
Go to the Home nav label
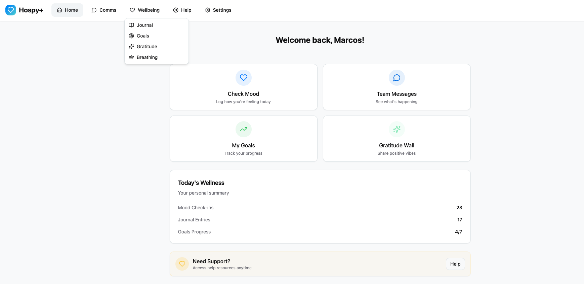coord(71,10)
